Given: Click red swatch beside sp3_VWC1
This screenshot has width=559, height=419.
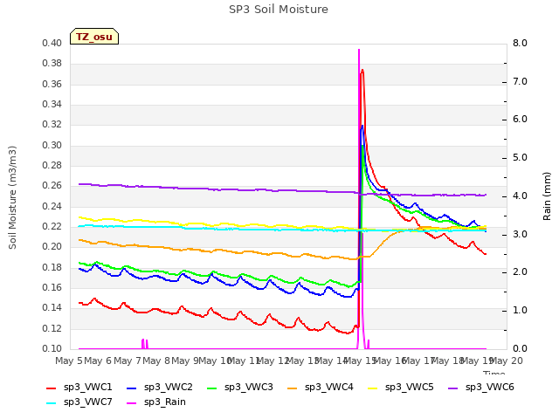Looking at the screenshot, I should coord(52,388).
